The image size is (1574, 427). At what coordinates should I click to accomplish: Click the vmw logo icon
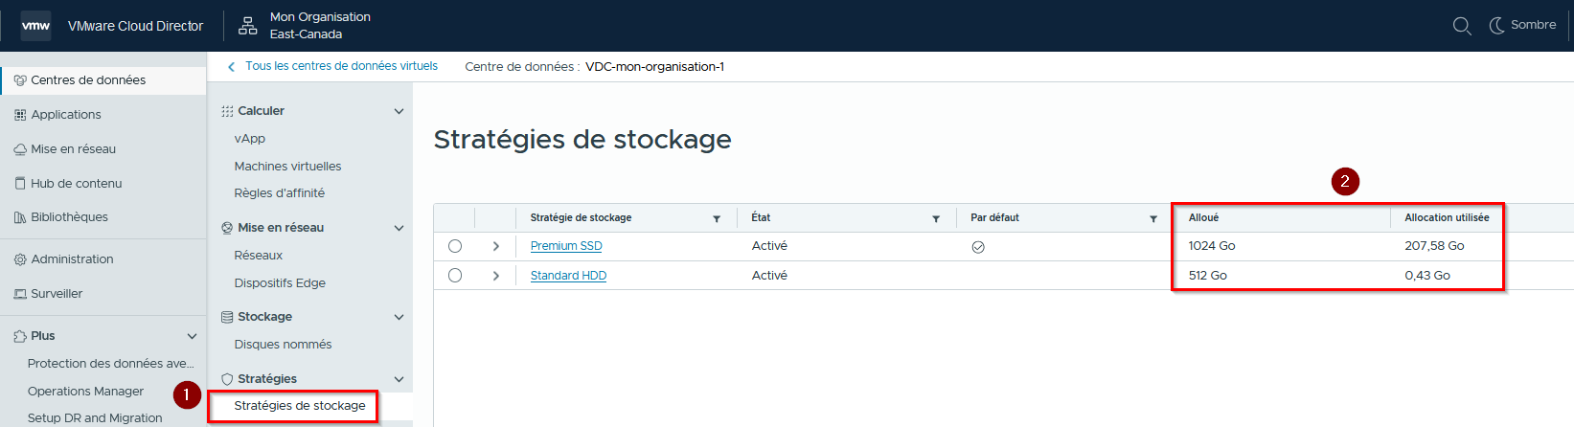[x=35, y=26]
